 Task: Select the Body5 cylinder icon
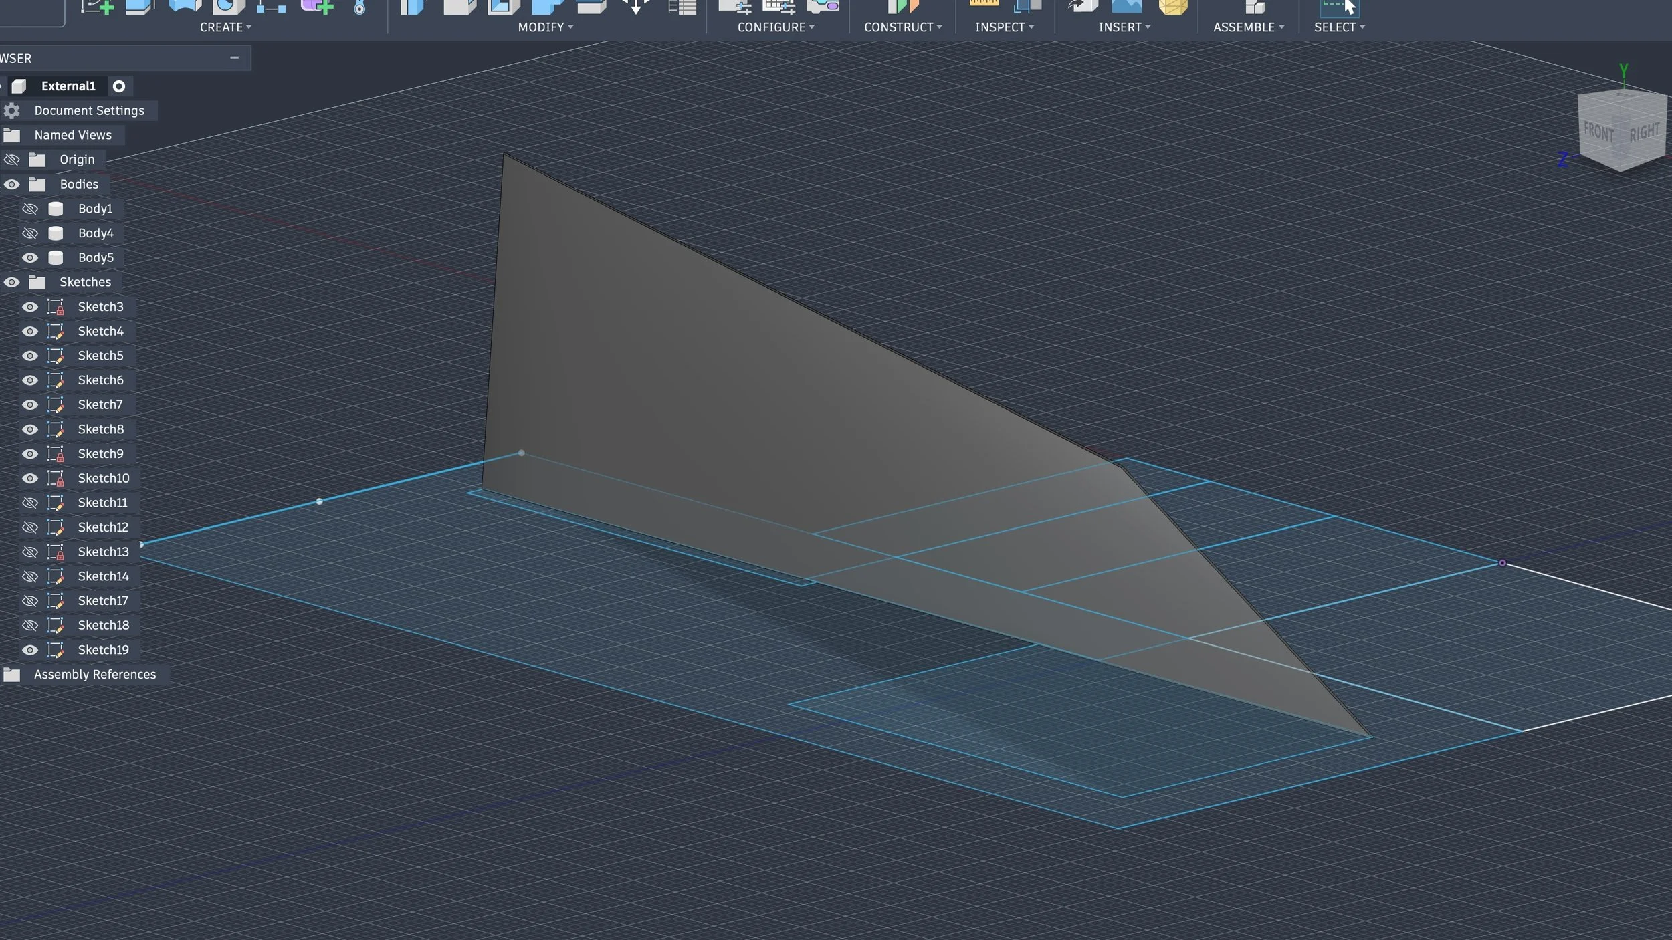coord(56,257)
